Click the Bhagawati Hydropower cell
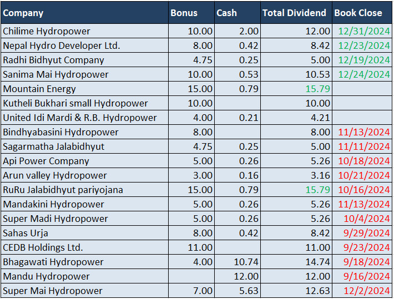The image size is (394, 299). point(85,262)
